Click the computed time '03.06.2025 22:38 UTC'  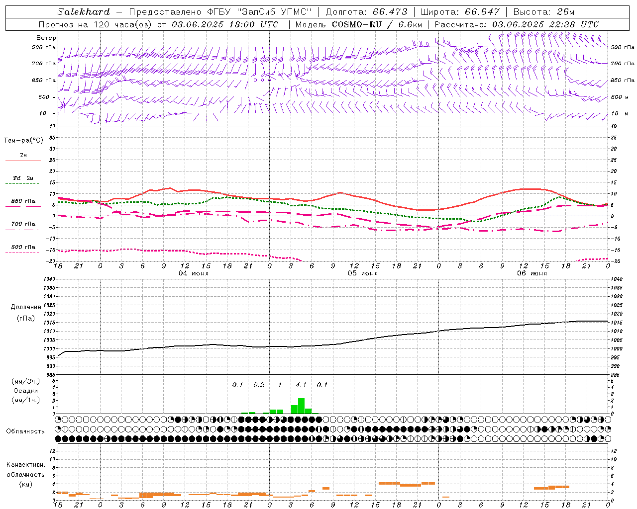point(545,24)
